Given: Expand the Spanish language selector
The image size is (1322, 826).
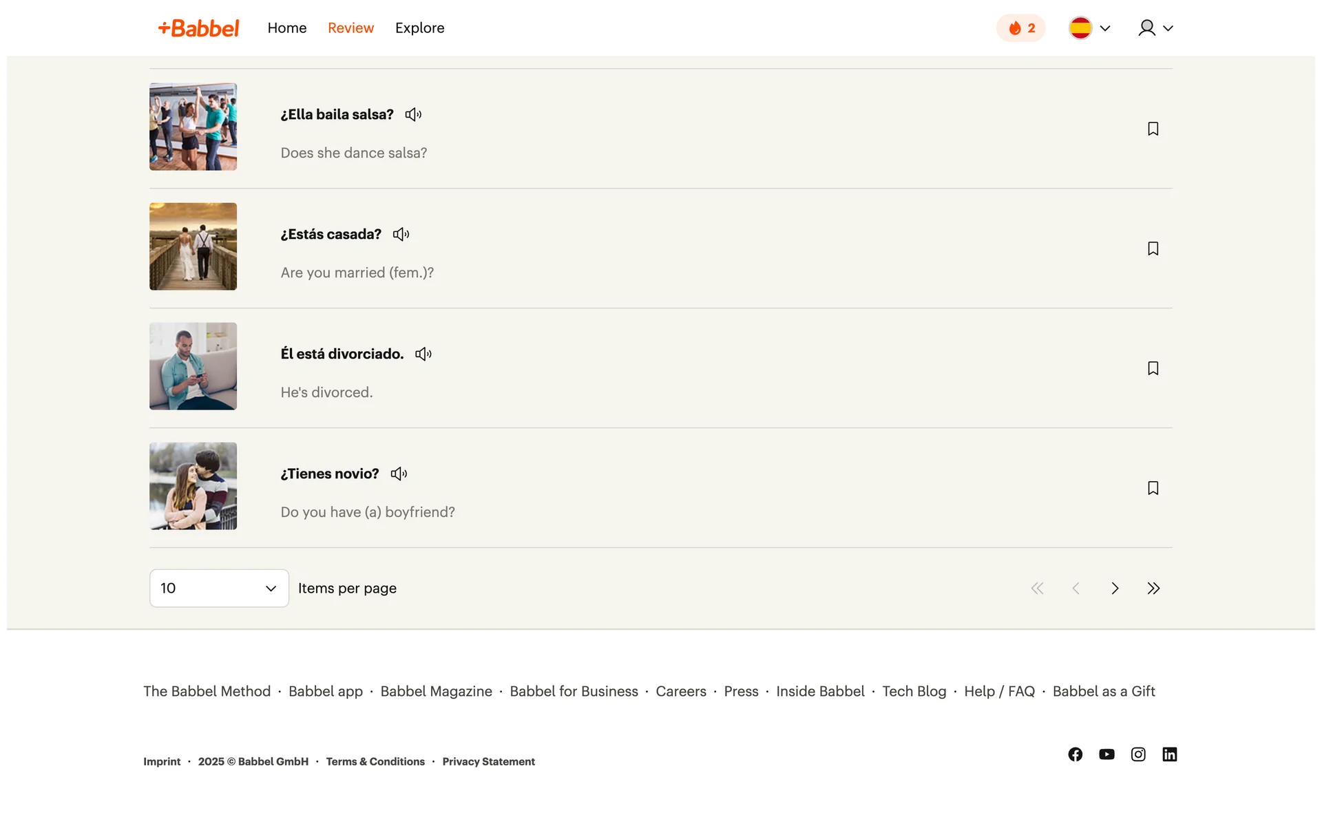Looking at the screenshot, I should [x=1090, y=28].
